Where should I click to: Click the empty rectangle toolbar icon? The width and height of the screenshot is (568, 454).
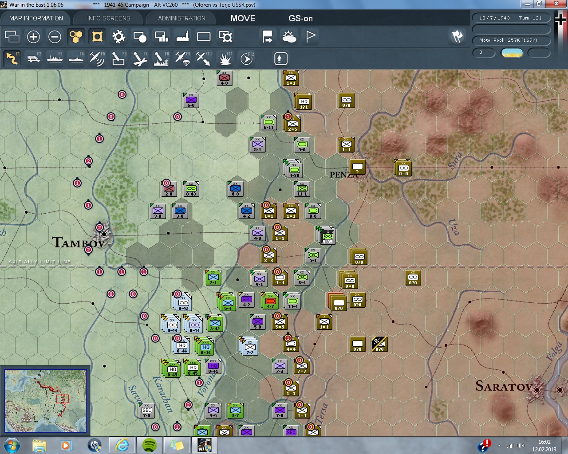(204, 36)
